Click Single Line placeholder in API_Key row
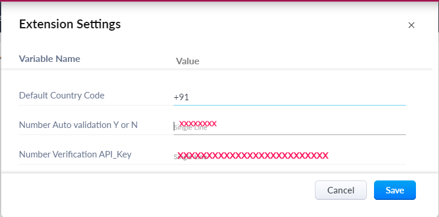Image resolution: width=439 pixels, height=217 pixels. tap(190, 157)
